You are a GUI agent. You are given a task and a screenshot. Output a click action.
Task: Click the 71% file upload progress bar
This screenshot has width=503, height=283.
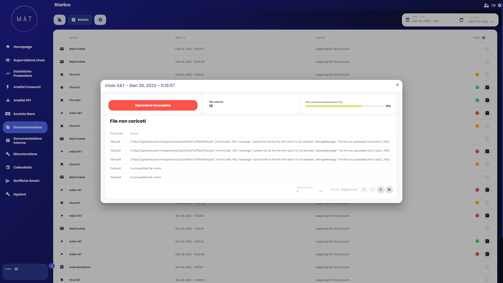click(345, 106)
